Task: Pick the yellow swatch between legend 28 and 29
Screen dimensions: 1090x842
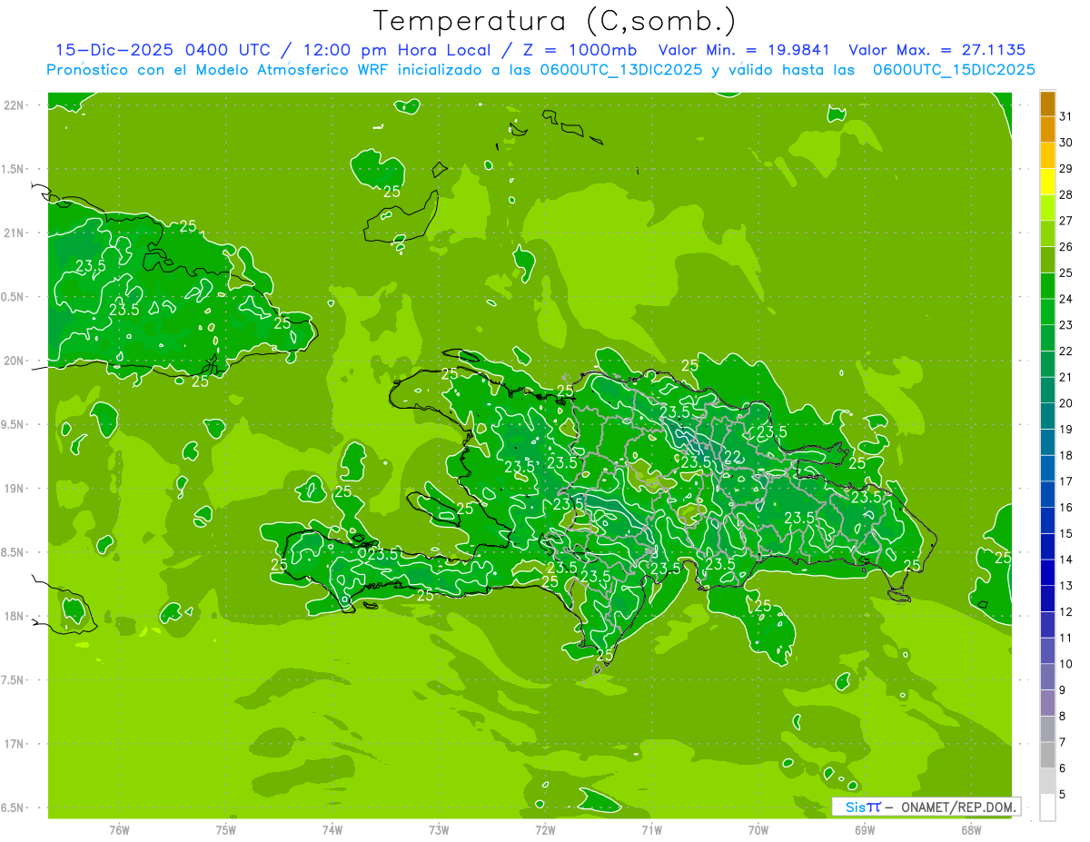Action: click(x=1047, y=182)
